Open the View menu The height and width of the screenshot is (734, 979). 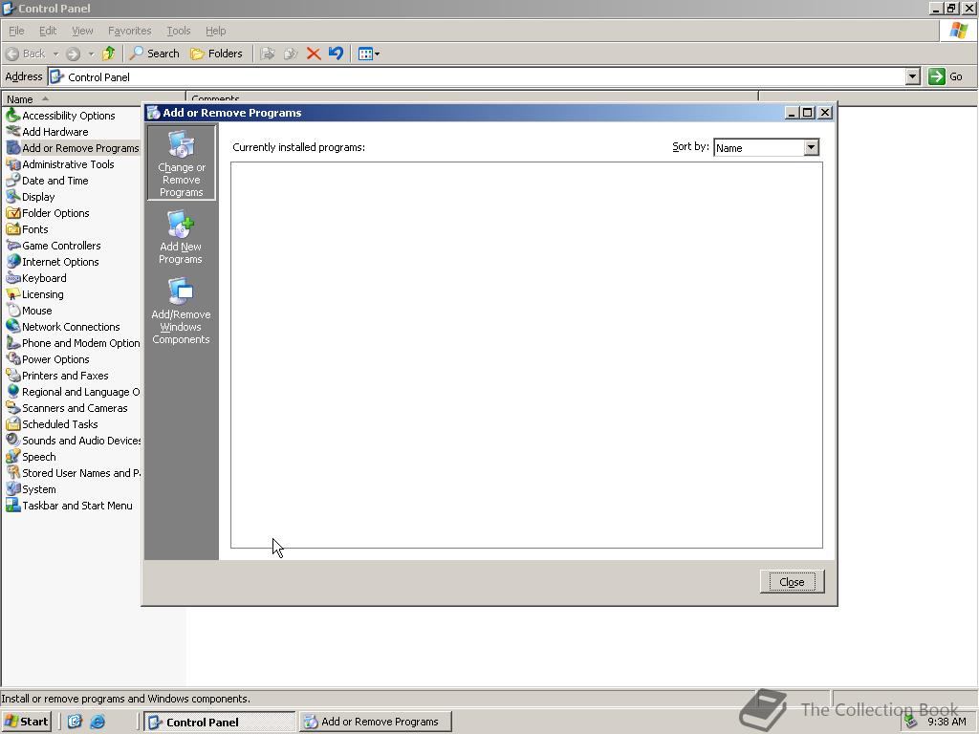pyautogui.click(x=82, y=31)
